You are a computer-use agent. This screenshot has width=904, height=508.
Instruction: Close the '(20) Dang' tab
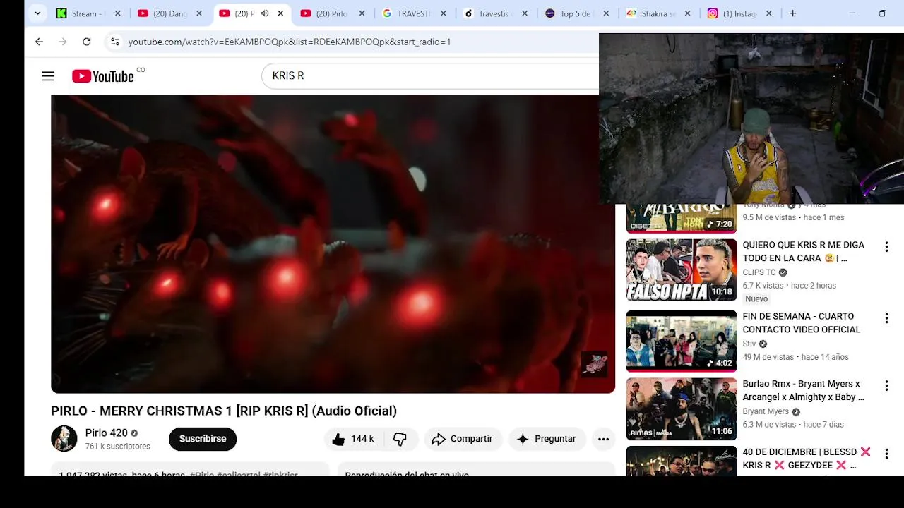pyautogui.click(x=199, y=13)
